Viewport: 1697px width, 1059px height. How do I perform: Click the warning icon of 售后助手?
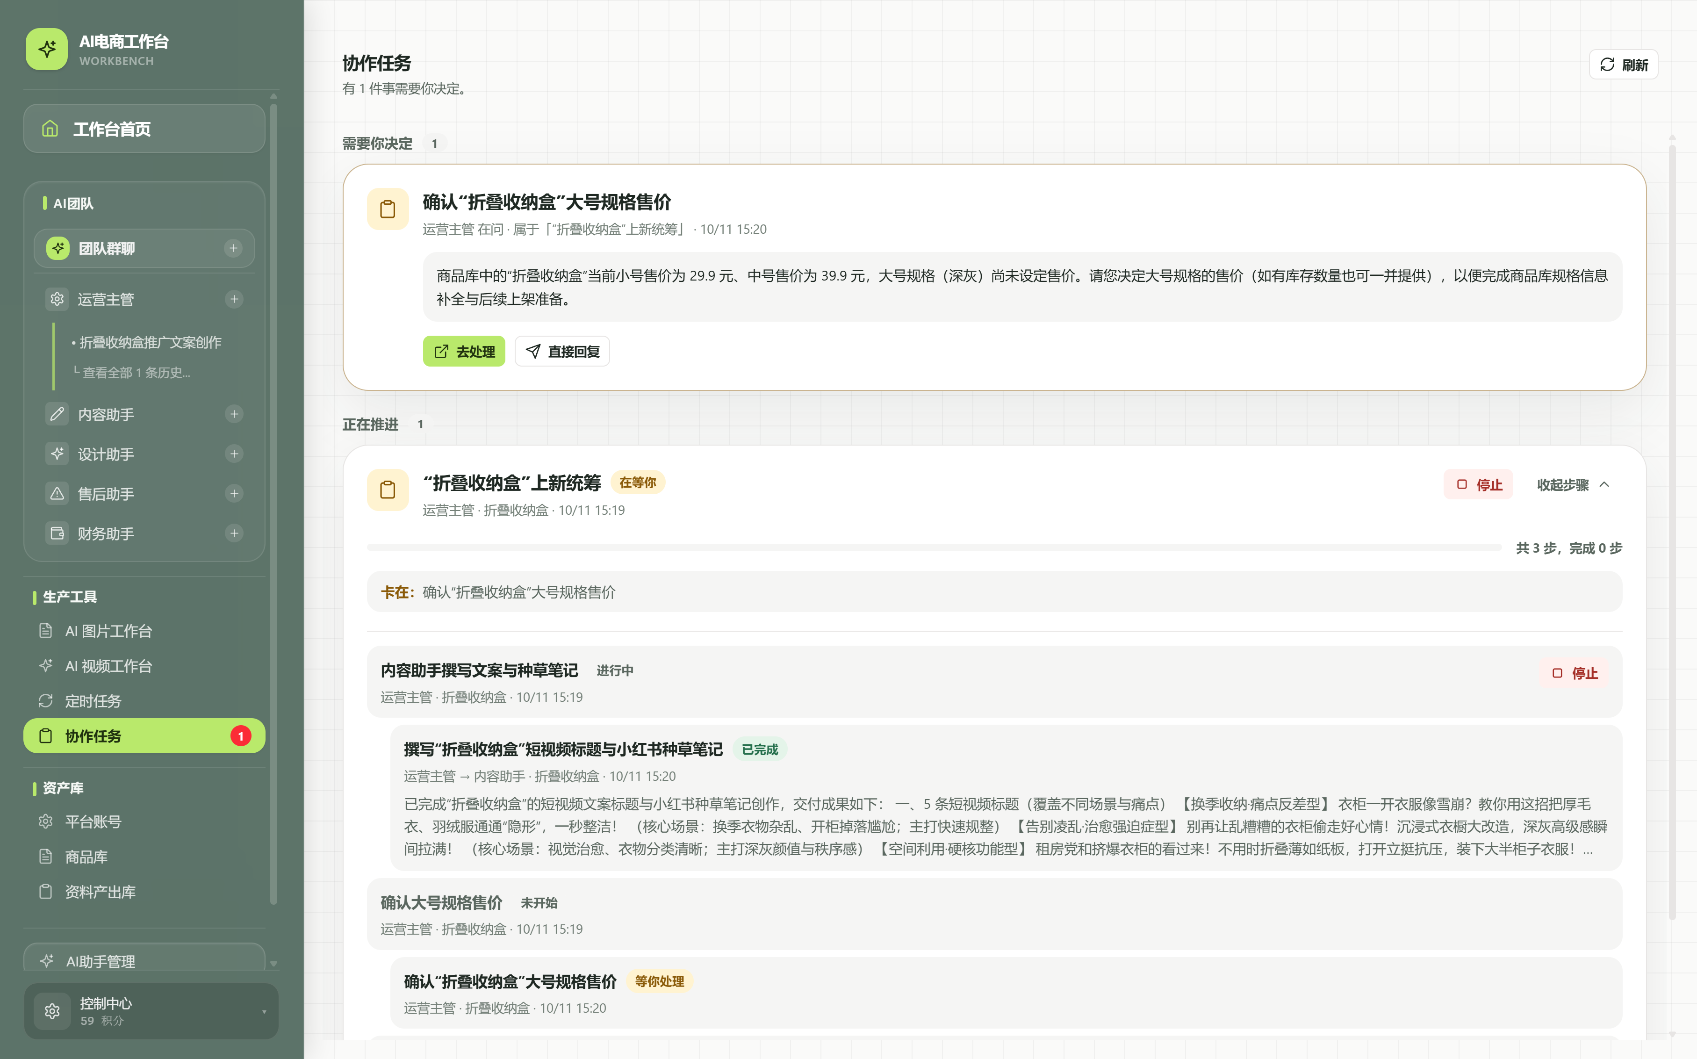[58, 494]
